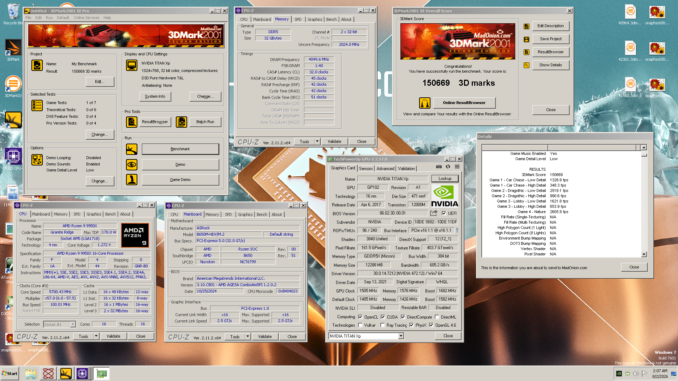Click the NVIDIA logo in GPU-Z
Viewport: 678px width, 381px height.
point(445,196)
